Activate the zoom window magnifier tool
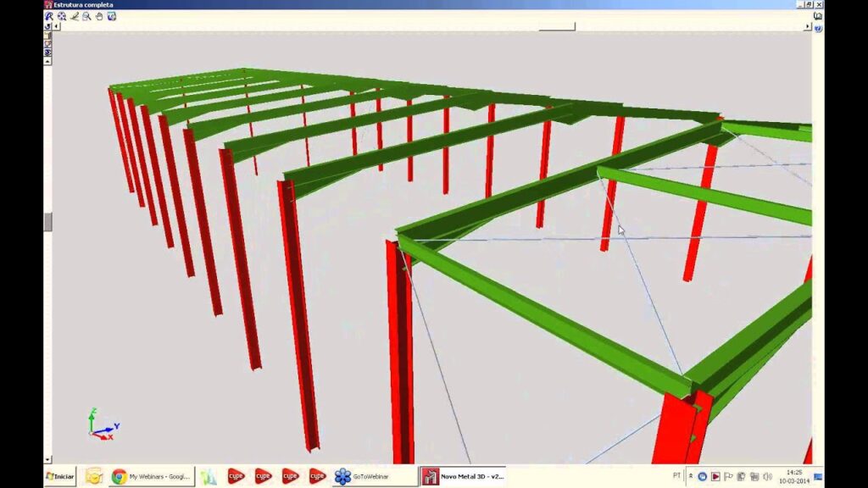The width and height of the screenshot is (868, 488). coord(86,16)
